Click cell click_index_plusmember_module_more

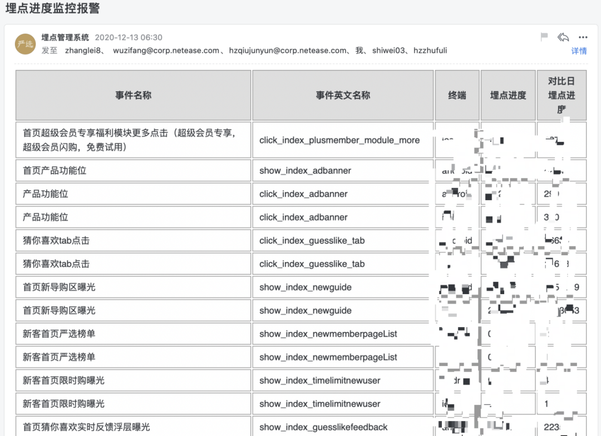click(x=343, y=140)
